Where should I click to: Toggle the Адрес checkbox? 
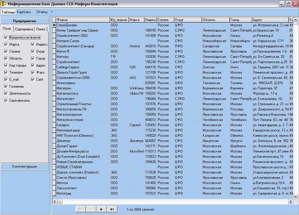tap(33, 65)
